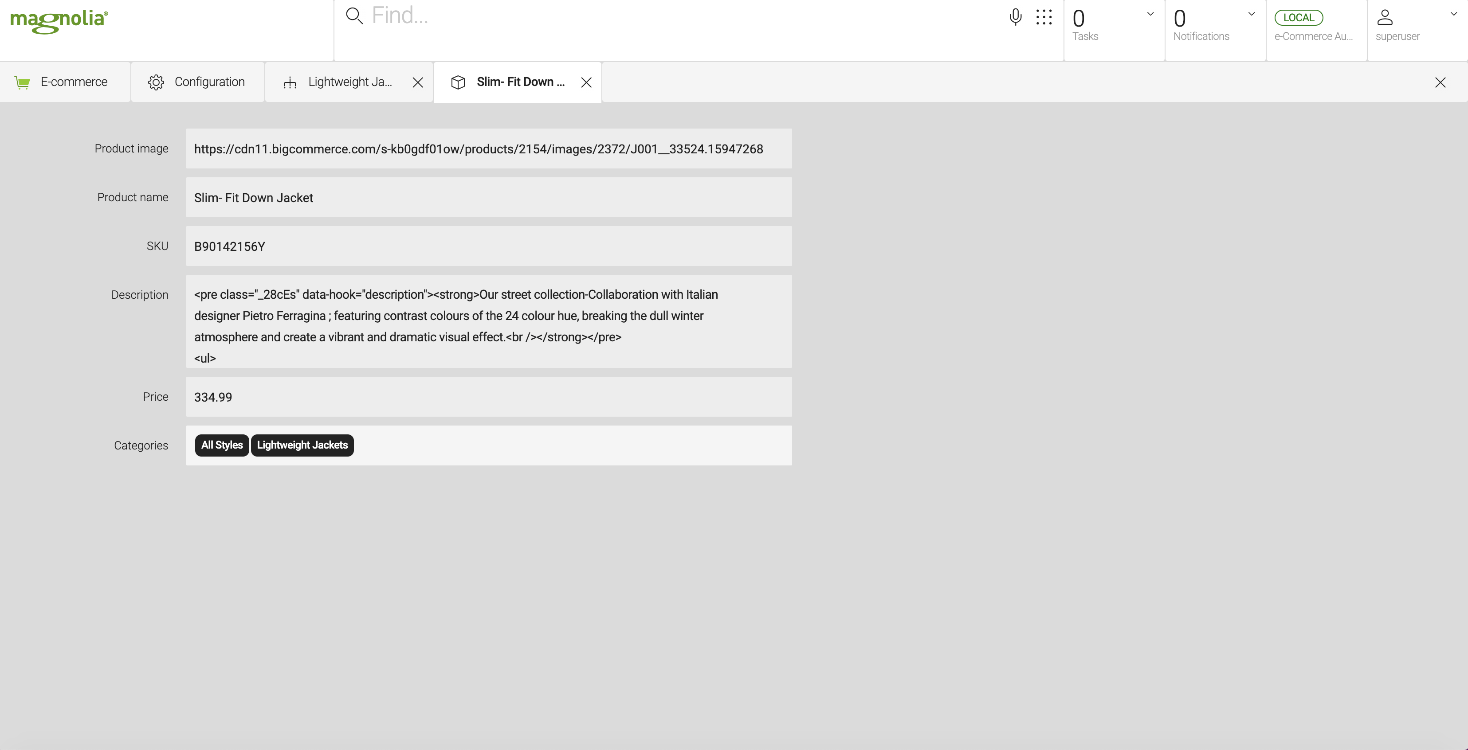Viewport: 1468px width, 750px height.
Task: Activate the microphone voice search icon
Action: coord(1016,16)
